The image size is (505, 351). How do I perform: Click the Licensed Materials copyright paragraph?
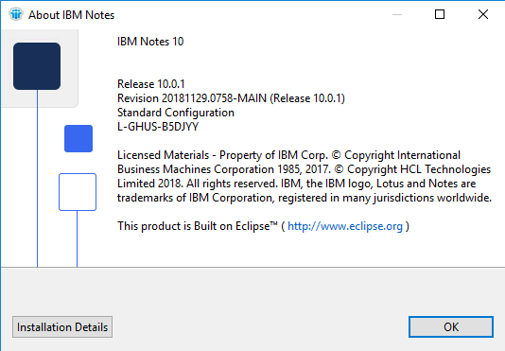point(305,176)
